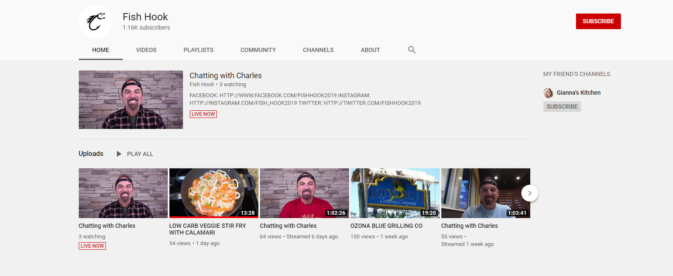Open the video title with 64 views

click(288, 226)
